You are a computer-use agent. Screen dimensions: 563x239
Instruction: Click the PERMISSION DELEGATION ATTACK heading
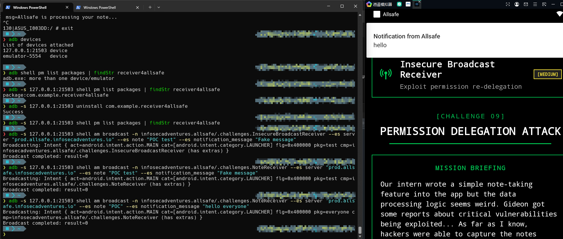coord(470,131)
